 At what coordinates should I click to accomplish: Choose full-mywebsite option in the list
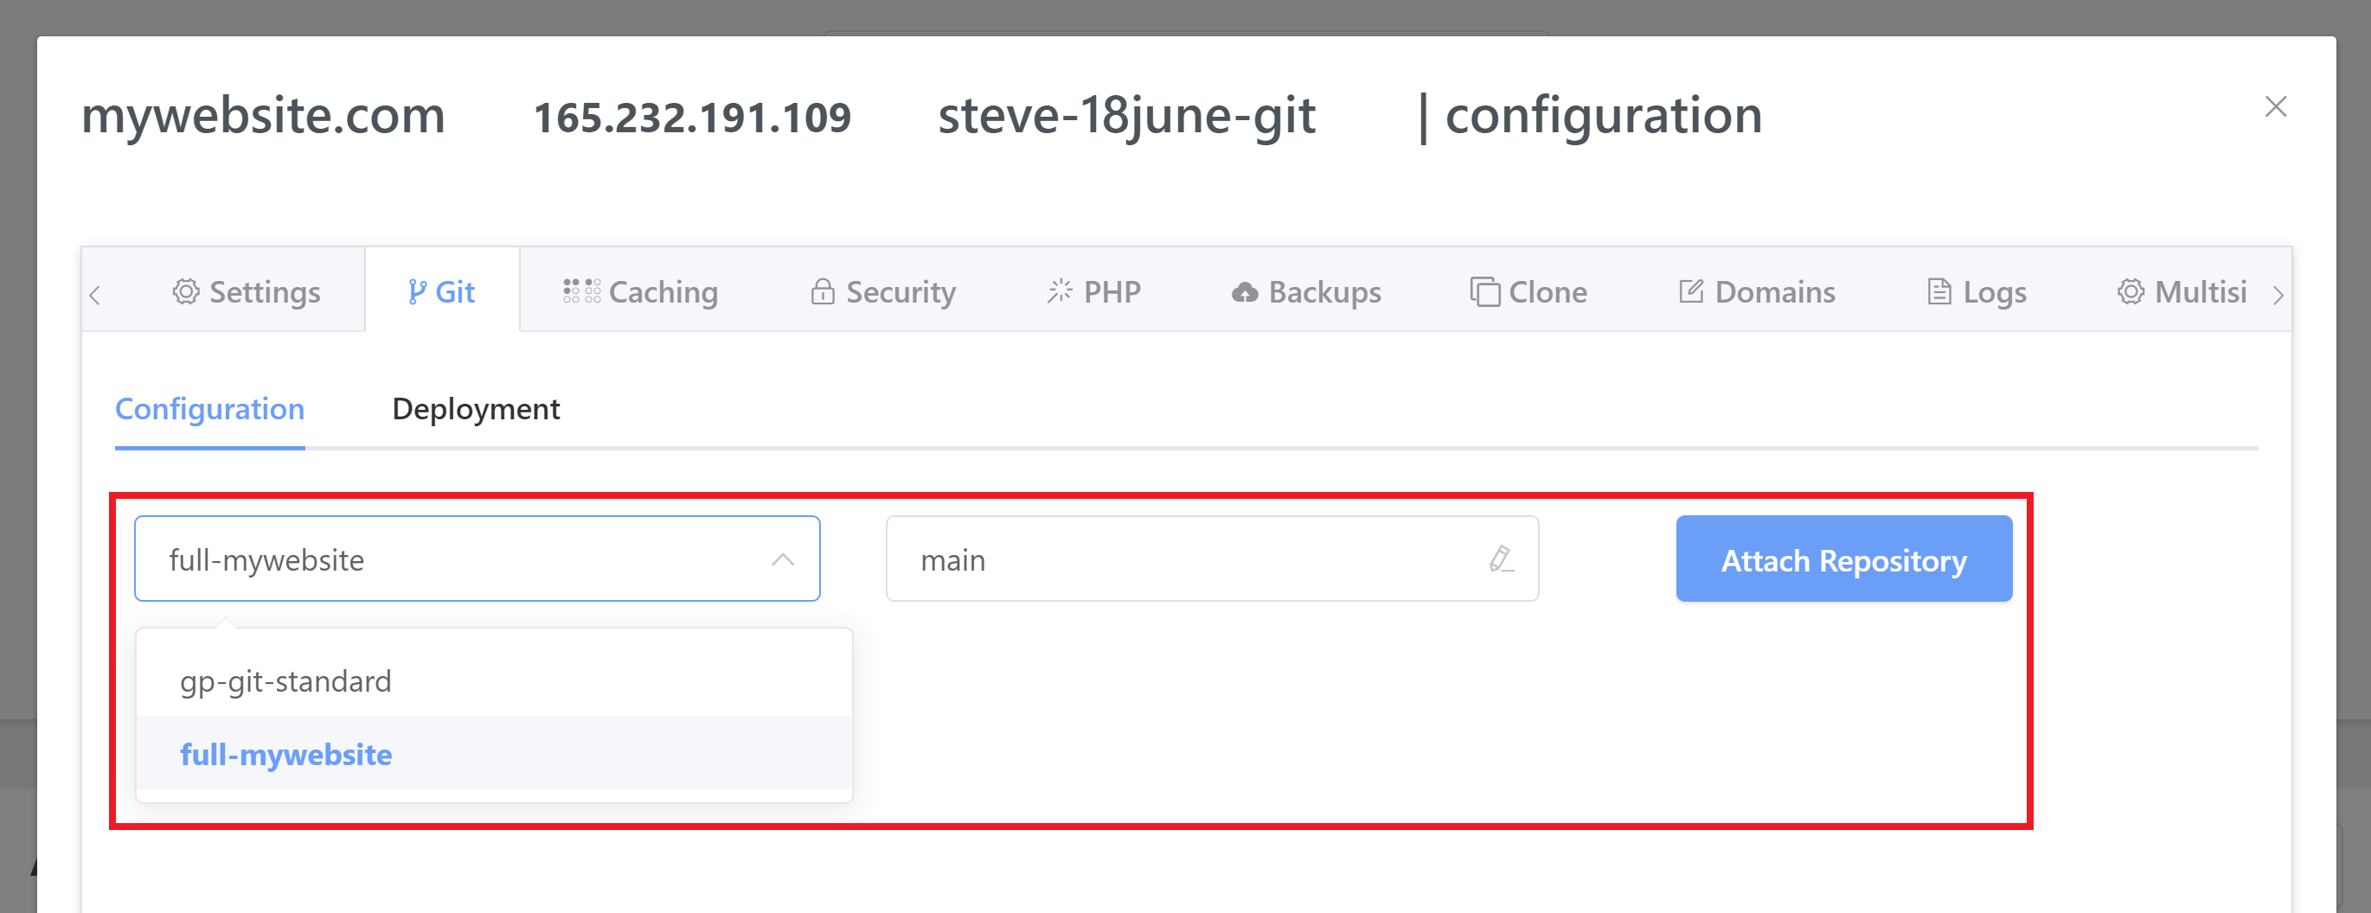tap(286, 755)
